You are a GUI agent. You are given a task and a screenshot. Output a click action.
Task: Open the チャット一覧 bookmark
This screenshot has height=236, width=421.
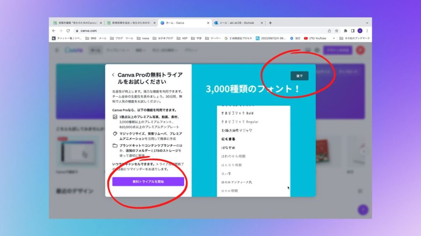pos(67,38)
